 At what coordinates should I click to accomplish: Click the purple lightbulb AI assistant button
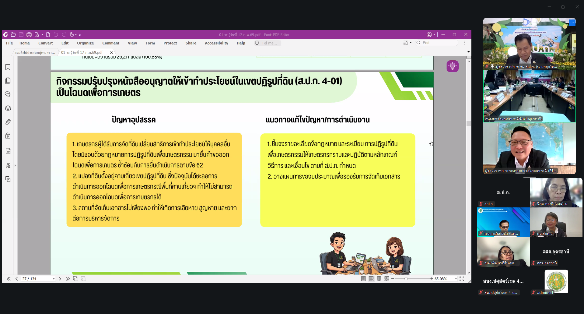coord(453,66)
